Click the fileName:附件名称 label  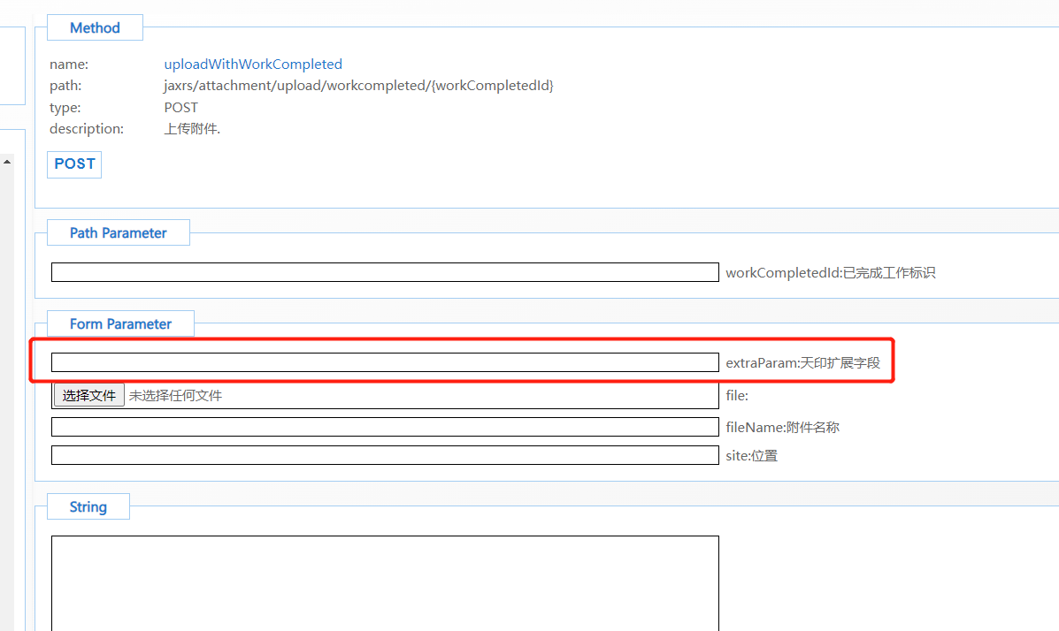[x=783, y=427]
